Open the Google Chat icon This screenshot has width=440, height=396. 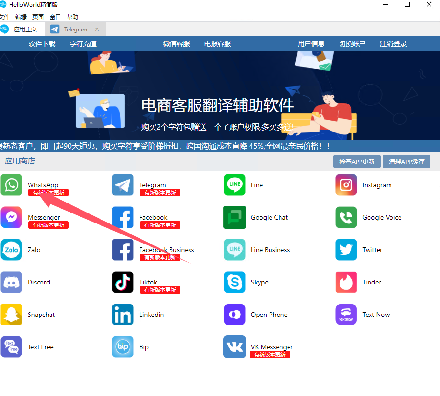click(x=235, y=217)
